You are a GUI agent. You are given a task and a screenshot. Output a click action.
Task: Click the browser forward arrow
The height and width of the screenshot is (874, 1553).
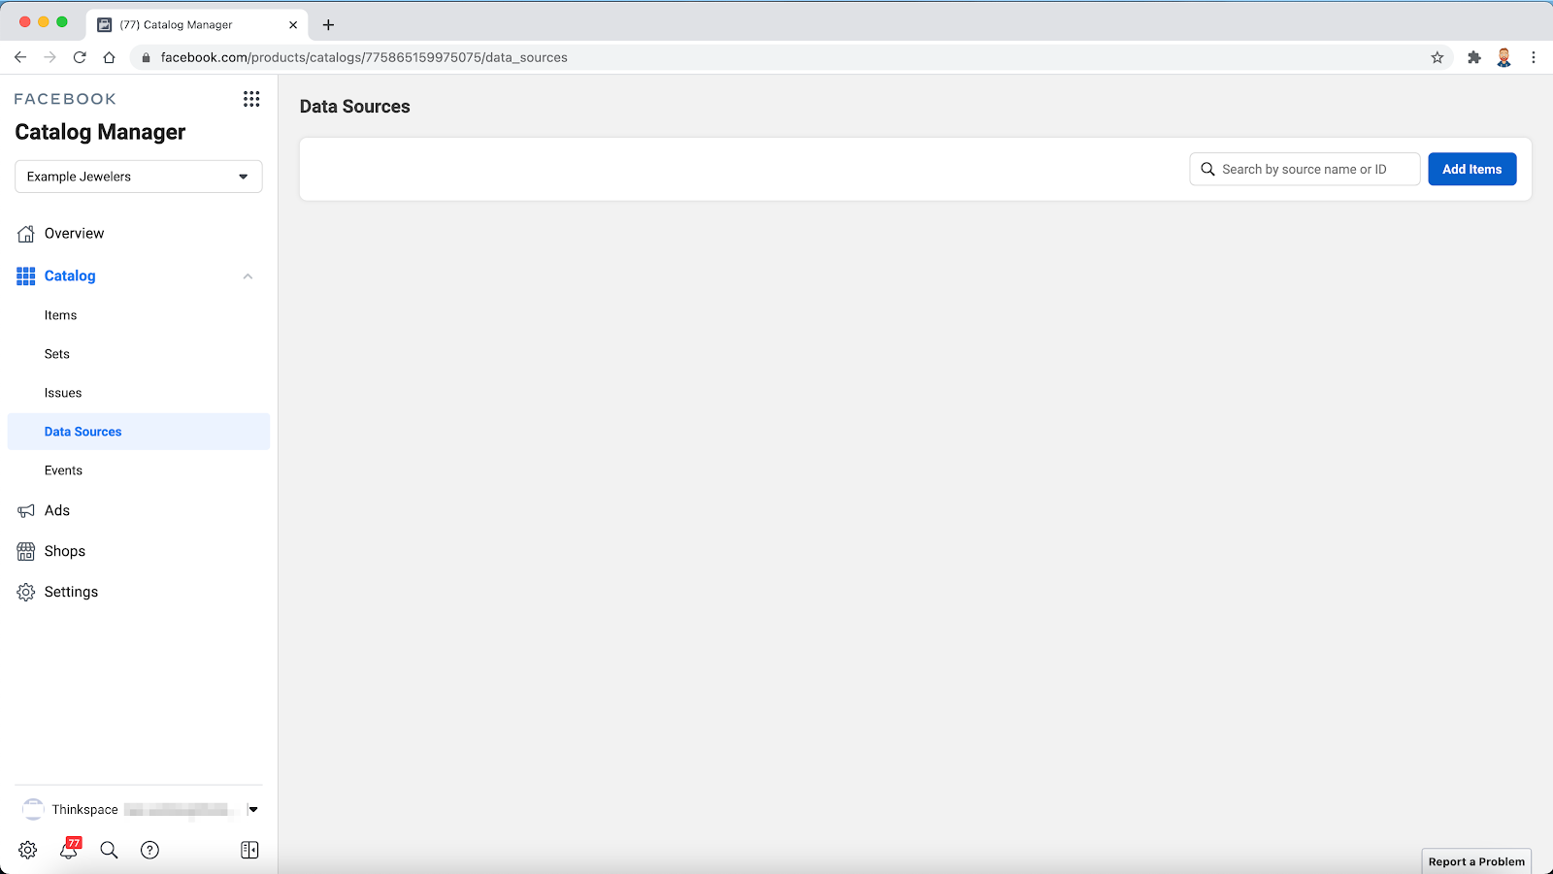(50, 57)
